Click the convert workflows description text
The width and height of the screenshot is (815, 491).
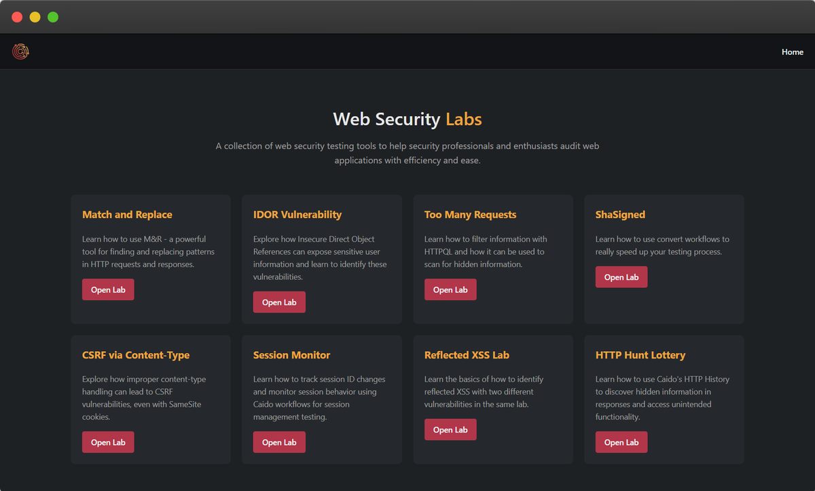(662, 245)
